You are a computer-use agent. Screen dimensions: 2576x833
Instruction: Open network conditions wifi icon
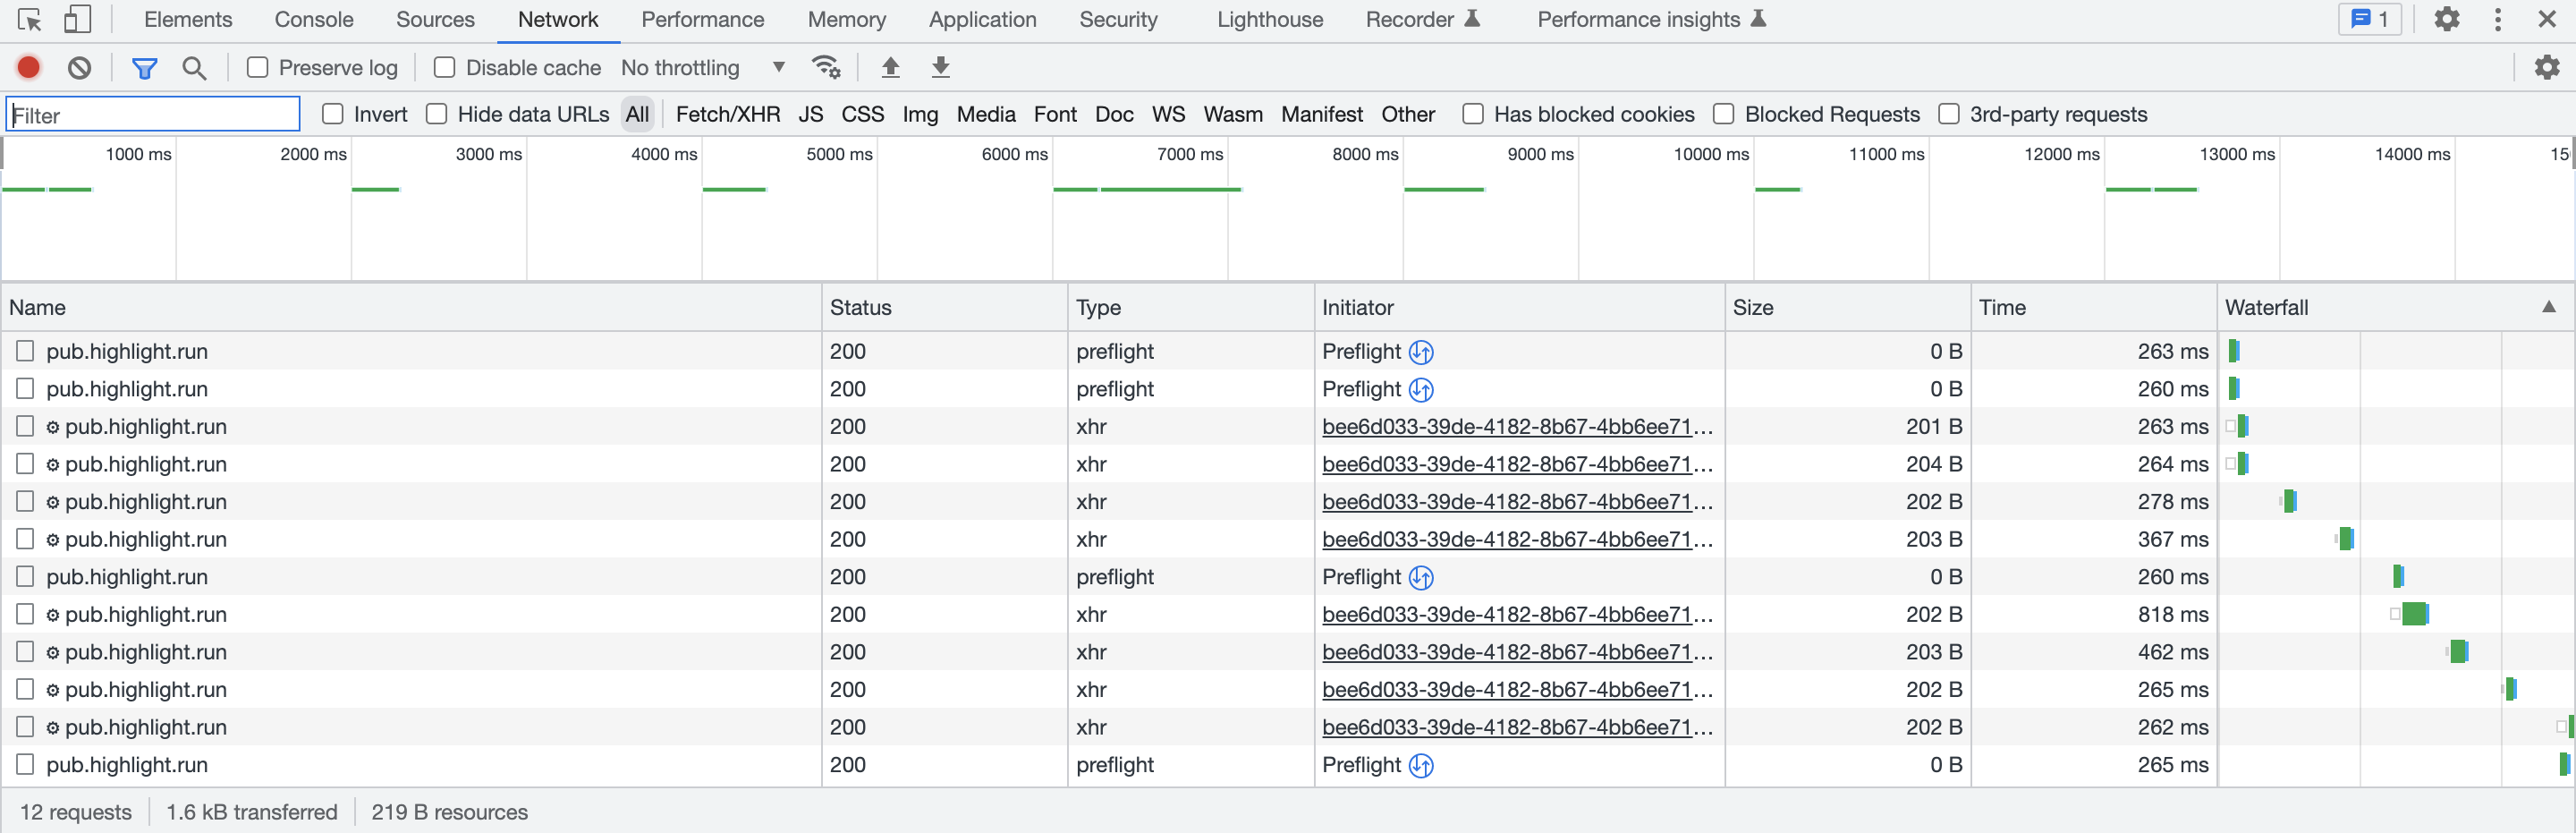[x=826, y=67]
